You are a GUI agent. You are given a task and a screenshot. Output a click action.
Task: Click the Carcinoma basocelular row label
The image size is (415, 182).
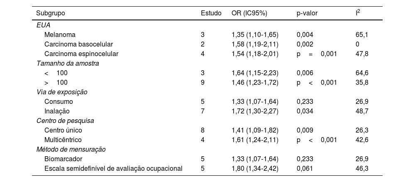tap(78, 44)
